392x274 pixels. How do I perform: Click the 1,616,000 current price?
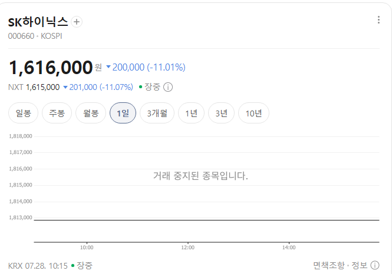tap(51, 68)
